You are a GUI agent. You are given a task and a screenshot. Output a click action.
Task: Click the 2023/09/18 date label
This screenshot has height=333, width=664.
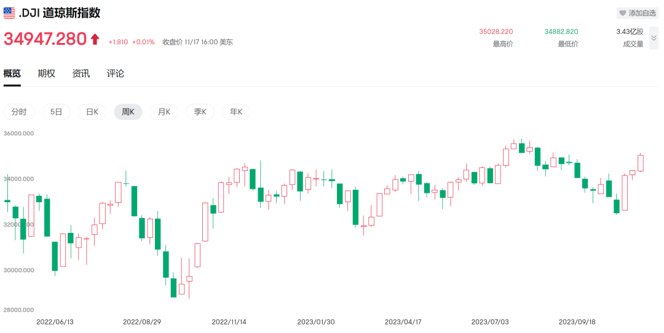pyautogui.click(x=577, y=322)
